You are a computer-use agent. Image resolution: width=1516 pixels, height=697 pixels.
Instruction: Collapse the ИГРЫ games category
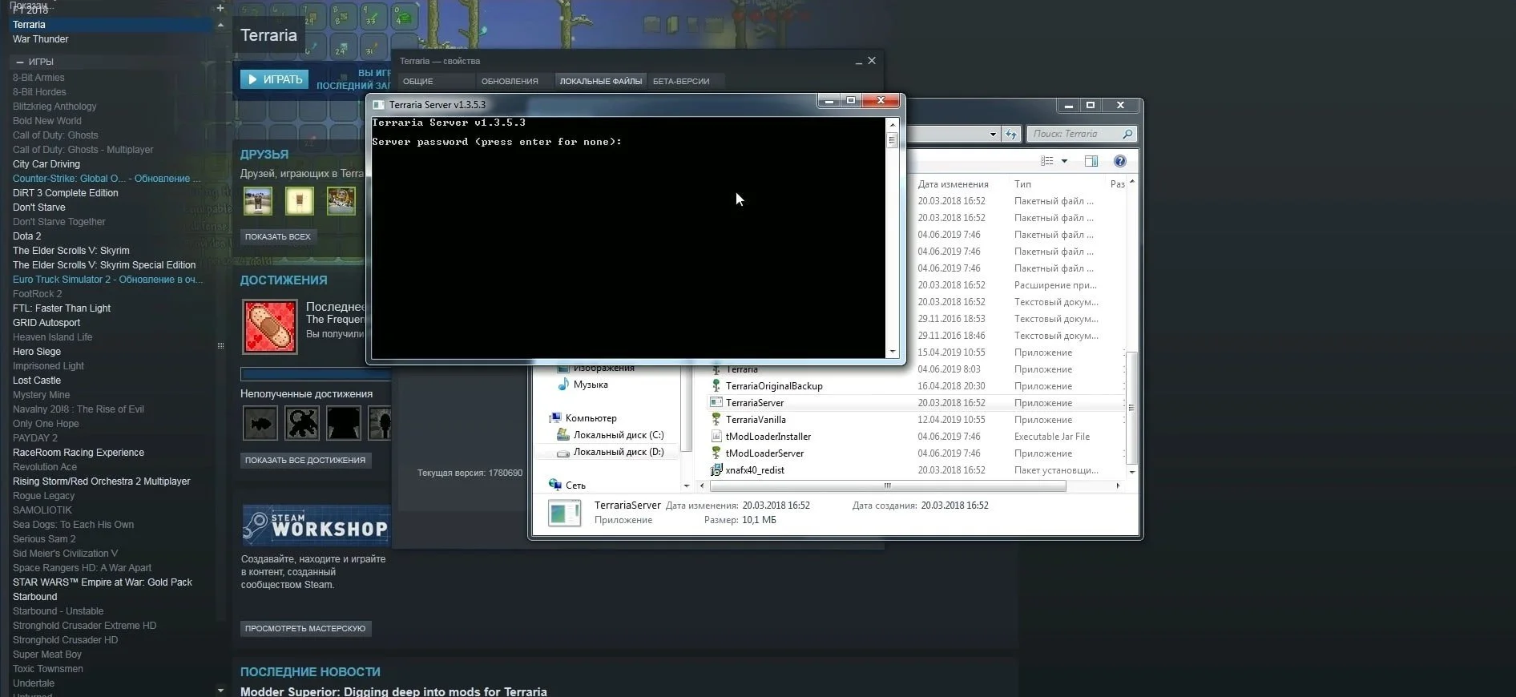click(20, 62)
